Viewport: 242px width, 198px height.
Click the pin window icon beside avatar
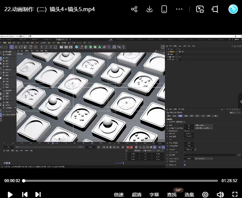(x=215, y=9)
